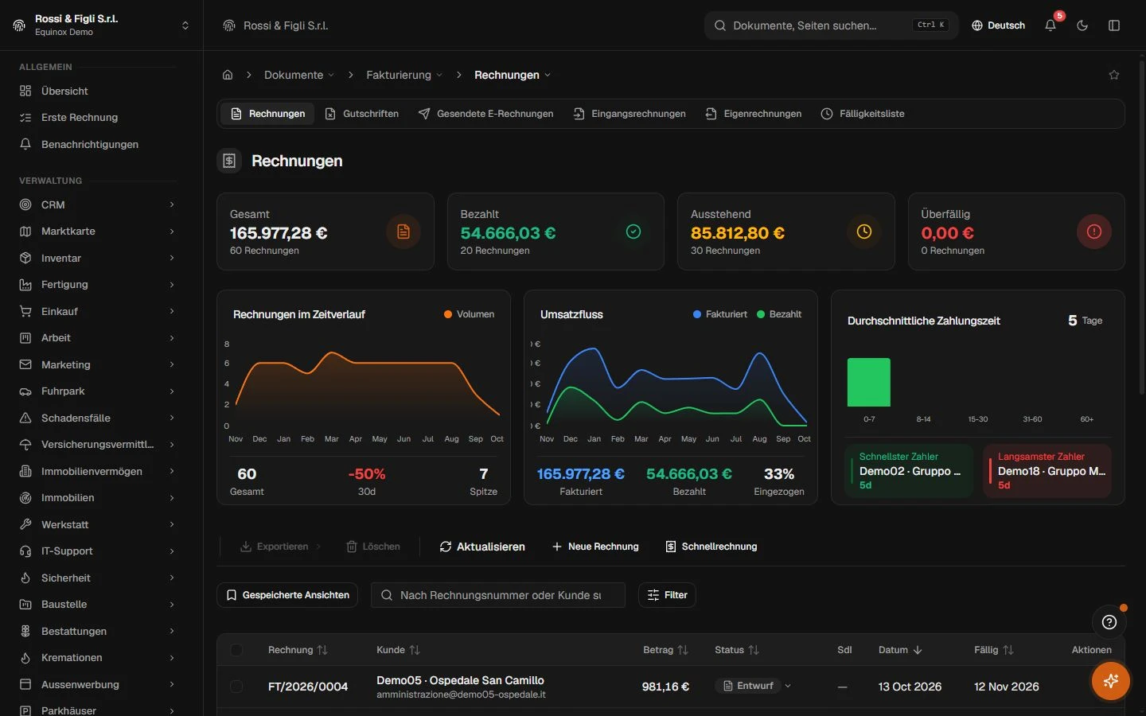Click the Bezahlt checkmark icon

tap(633, 232)
